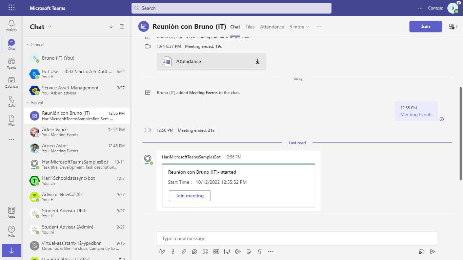This screenshot has width=463, height=260.
Task: Open the Apps store in left rail
Action: pyautogui.click(x=12, y=212)
